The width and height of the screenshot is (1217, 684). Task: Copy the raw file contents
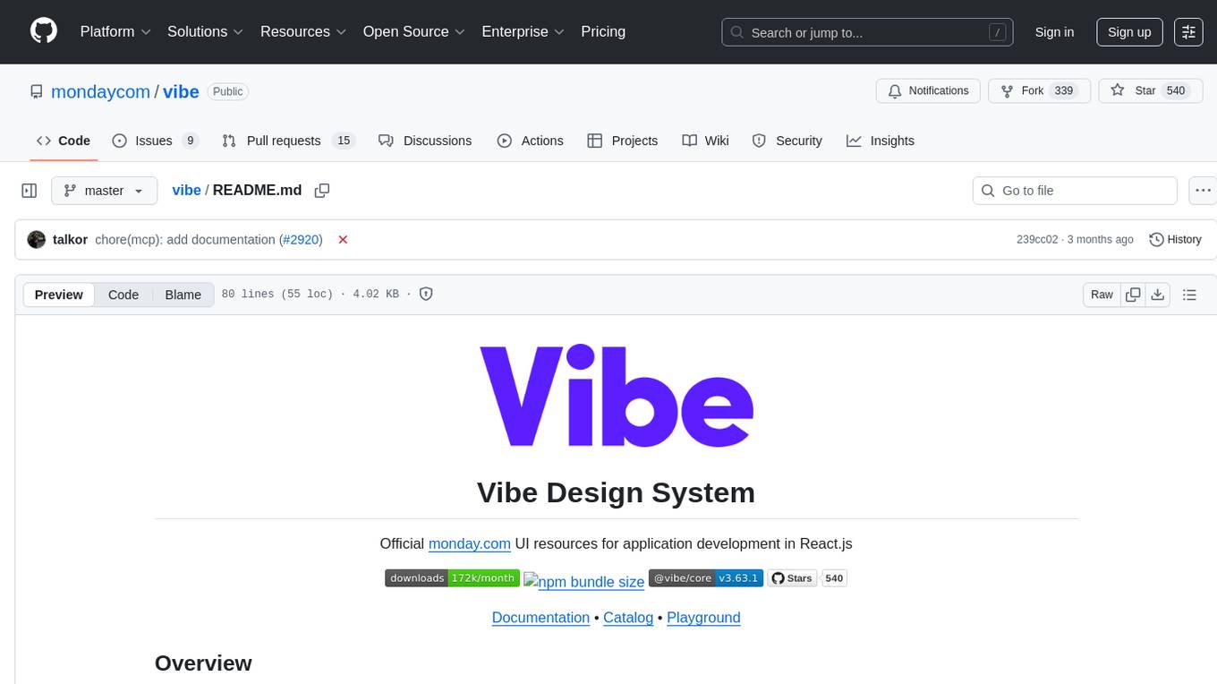tap(1133, 295)
